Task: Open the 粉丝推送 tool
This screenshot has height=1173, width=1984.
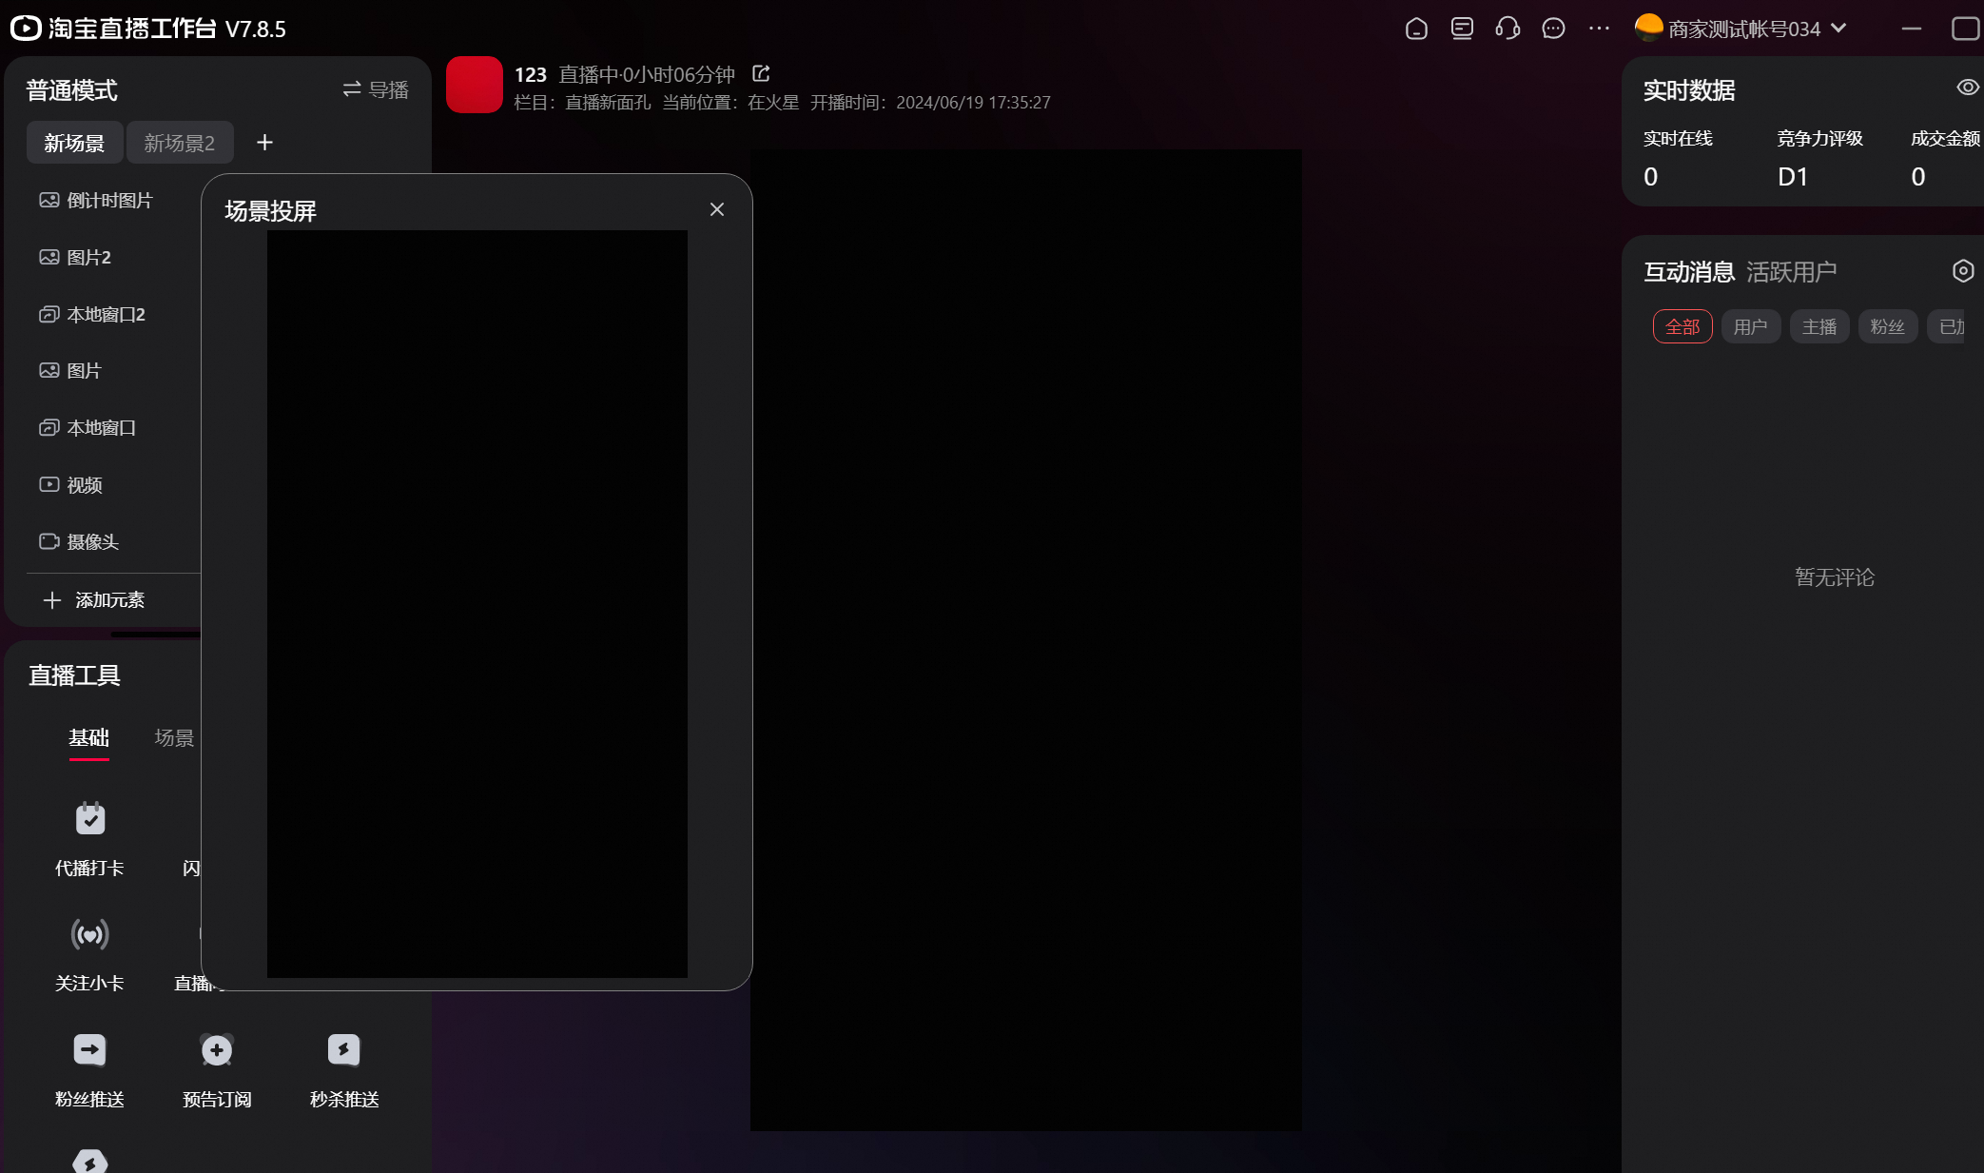Action: pos(89,1070)
